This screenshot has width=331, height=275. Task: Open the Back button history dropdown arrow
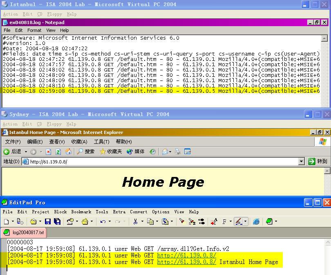pos(26,152)
